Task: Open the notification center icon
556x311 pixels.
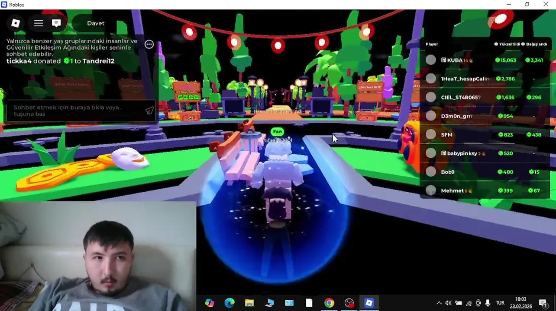Action: click(543, 303)
